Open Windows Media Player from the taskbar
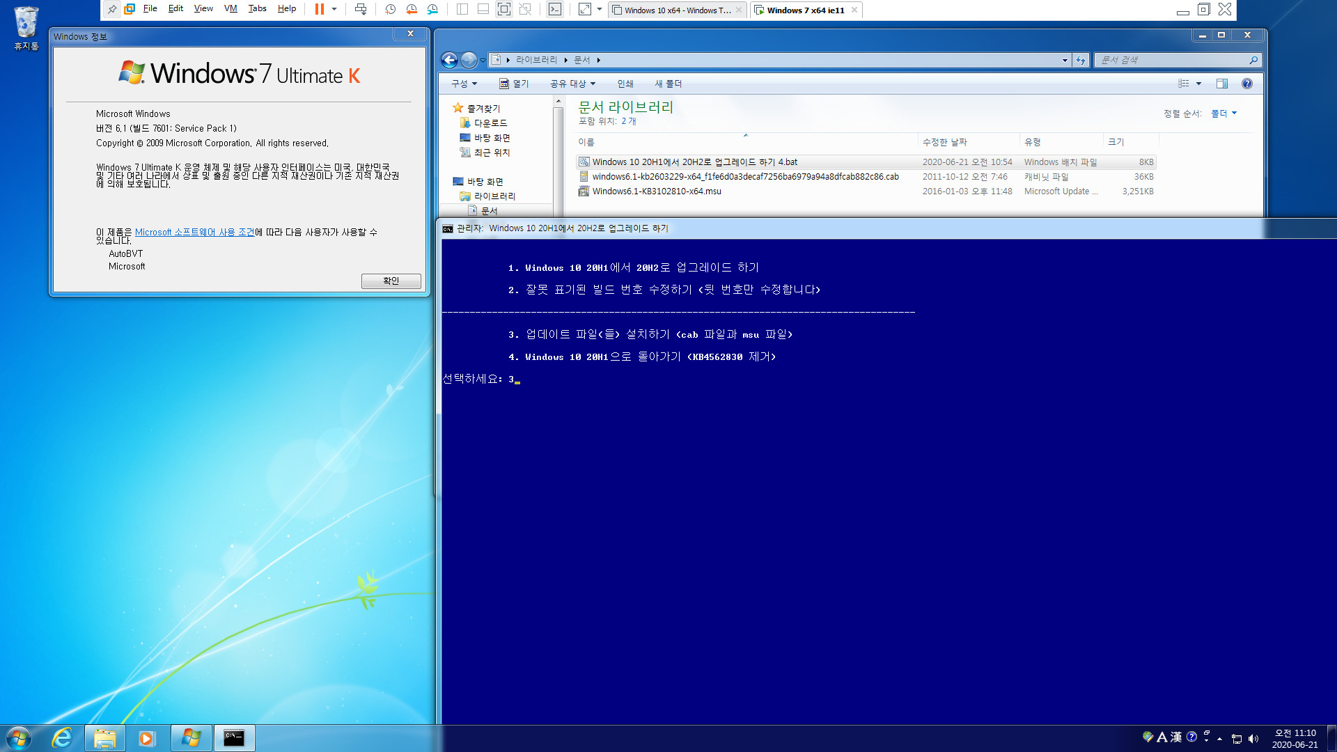The image size is (1337, 752). coord(146,738)
